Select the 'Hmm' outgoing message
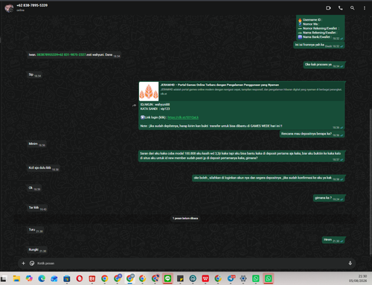 pyautogui.click(x=333, y=240)
